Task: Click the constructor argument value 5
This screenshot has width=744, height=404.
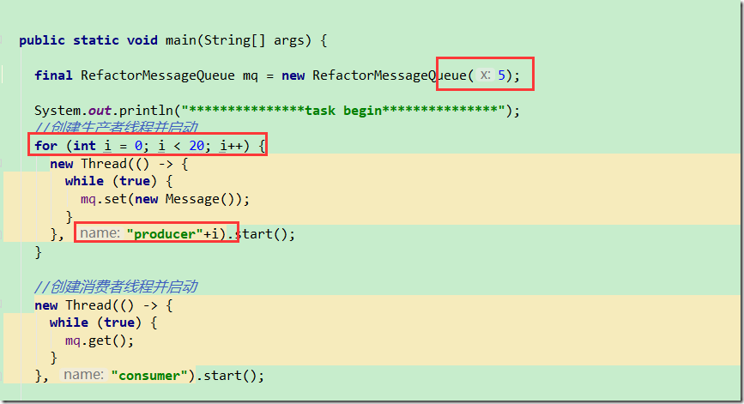Action: [x=501, y=75]
